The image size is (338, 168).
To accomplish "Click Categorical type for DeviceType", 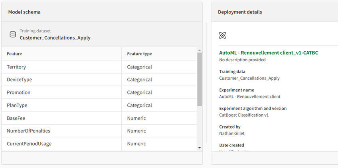I will coord(139,80).
